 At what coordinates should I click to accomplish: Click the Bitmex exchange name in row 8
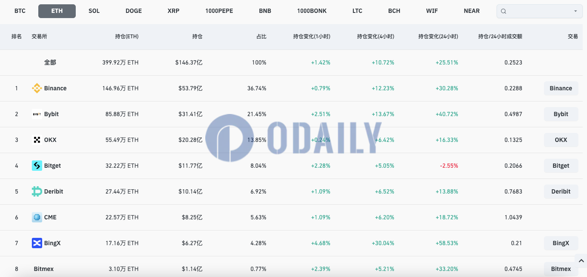pyautogui.click(x=43, y=269)
